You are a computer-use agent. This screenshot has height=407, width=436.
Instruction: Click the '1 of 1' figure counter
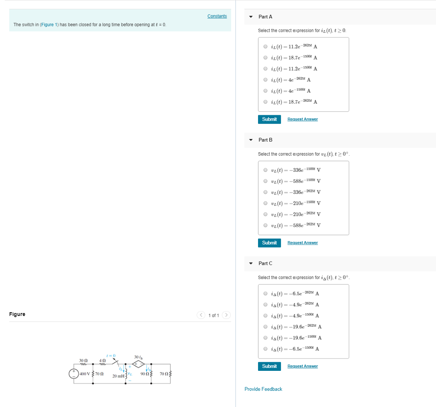point(214,315)
